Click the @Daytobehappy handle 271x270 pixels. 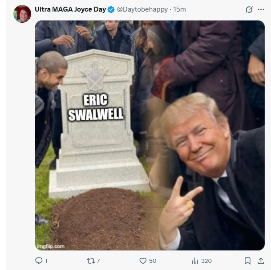pos(139,9)
